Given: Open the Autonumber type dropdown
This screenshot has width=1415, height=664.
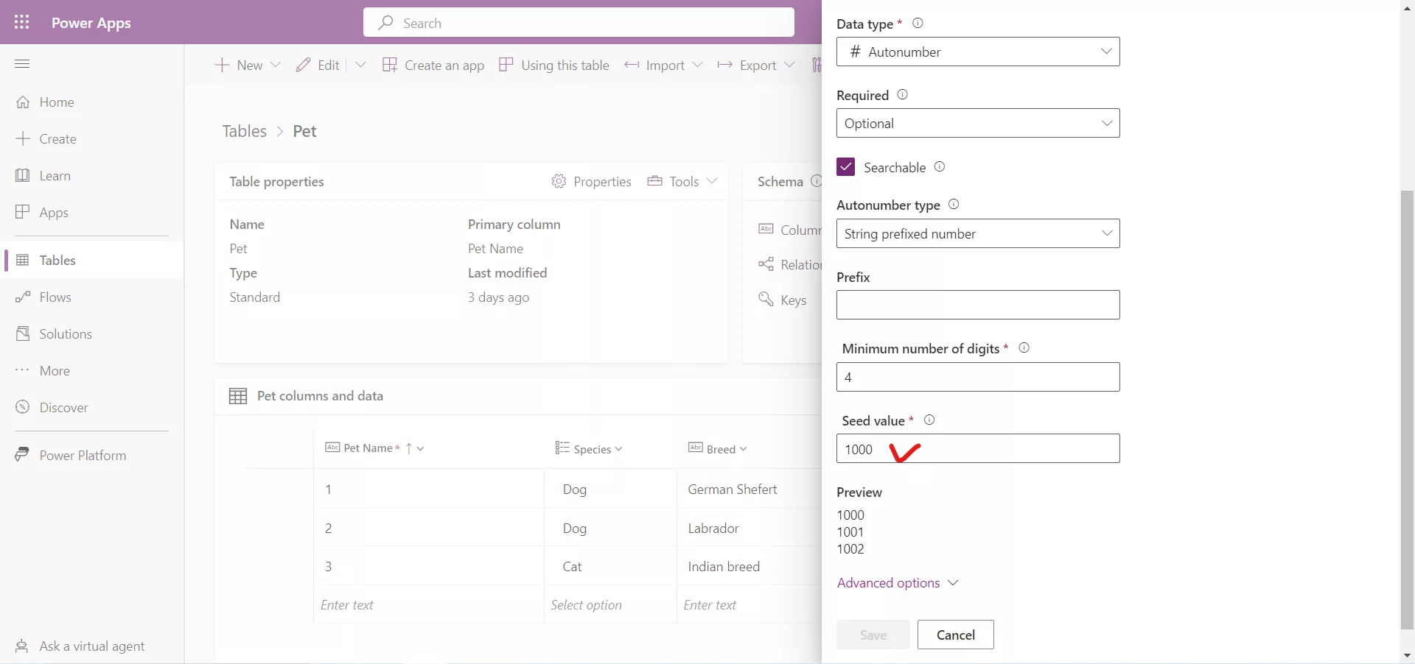Looking at the screenshot, I should click(x=977, y=233).
